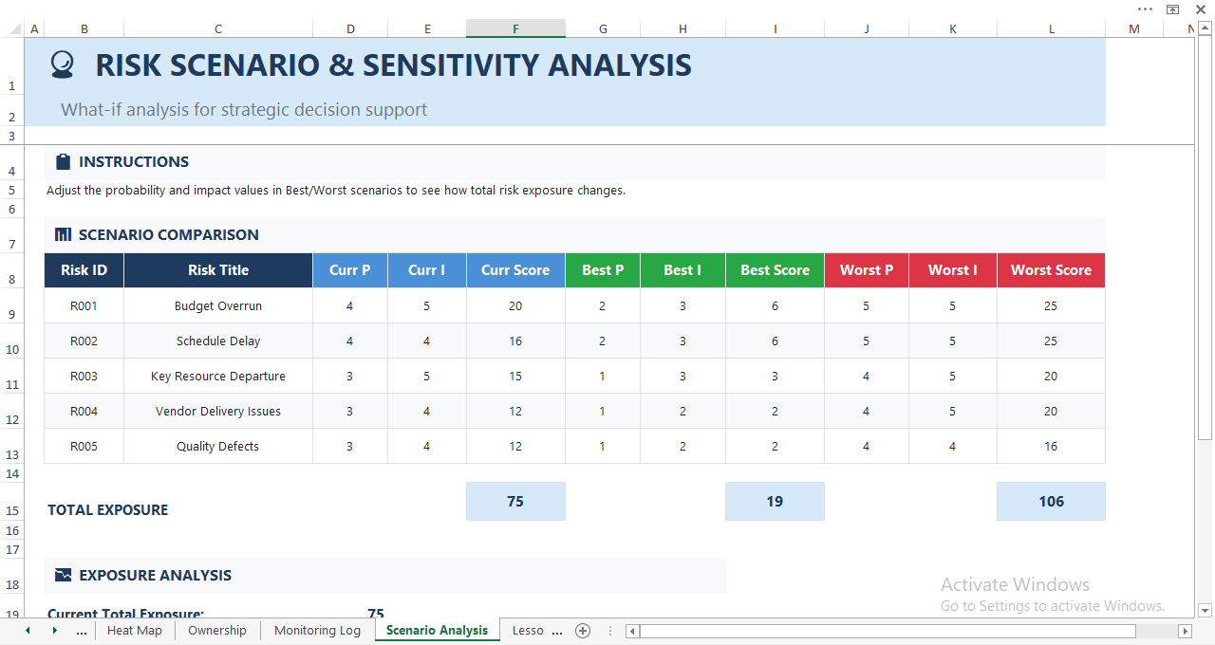The image size is (1215, 645).
Task: Select row 9 header
Action: (12, 314)
